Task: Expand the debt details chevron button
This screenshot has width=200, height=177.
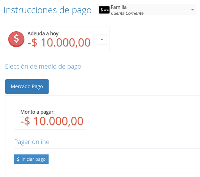Action: click(x=102, y=39)
